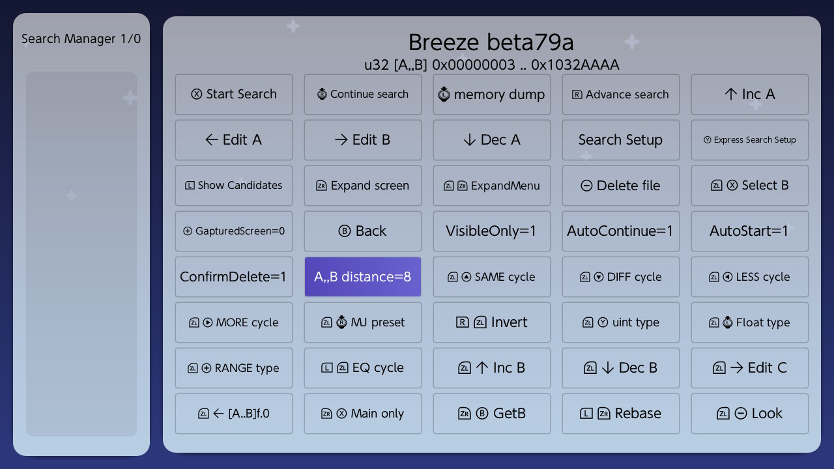
Task: Click the stick icon on Continue search
Action: point(322,94)
